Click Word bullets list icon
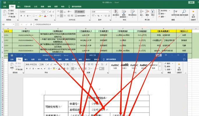Image resolution: width=199 pixels, height=116 pixels. tap(72, 64)
